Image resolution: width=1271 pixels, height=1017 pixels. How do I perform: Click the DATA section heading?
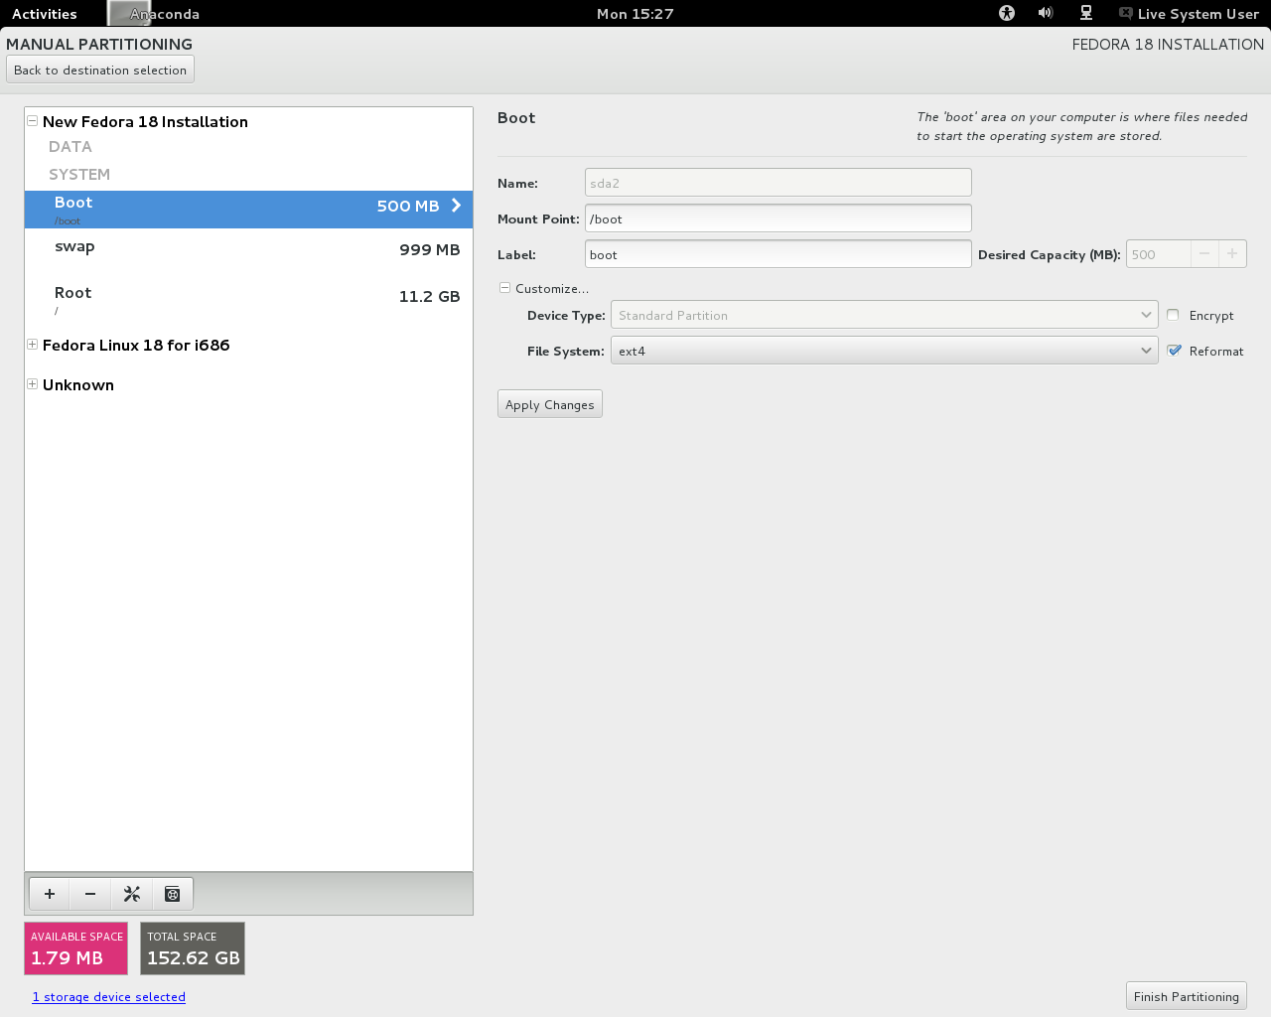click(70, 147)
